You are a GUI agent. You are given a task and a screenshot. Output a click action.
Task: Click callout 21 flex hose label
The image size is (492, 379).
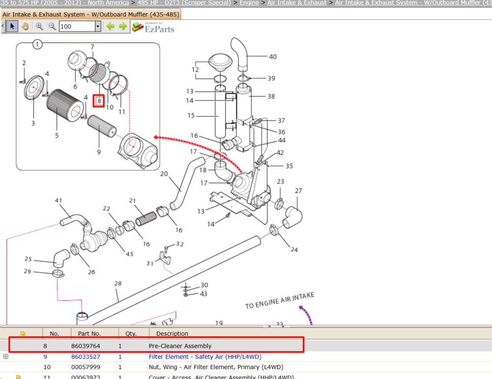pyautogui.click(x=132, y=201)
